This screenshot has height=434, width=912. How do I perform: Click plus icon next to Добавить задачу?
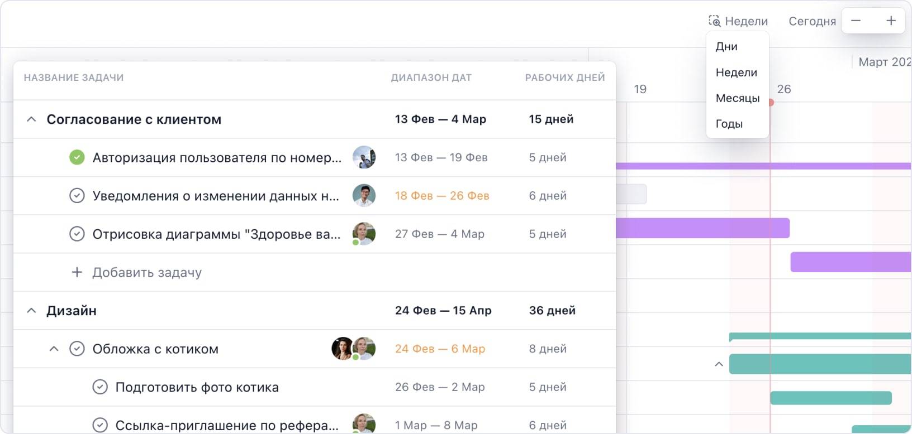coord(77,272)
